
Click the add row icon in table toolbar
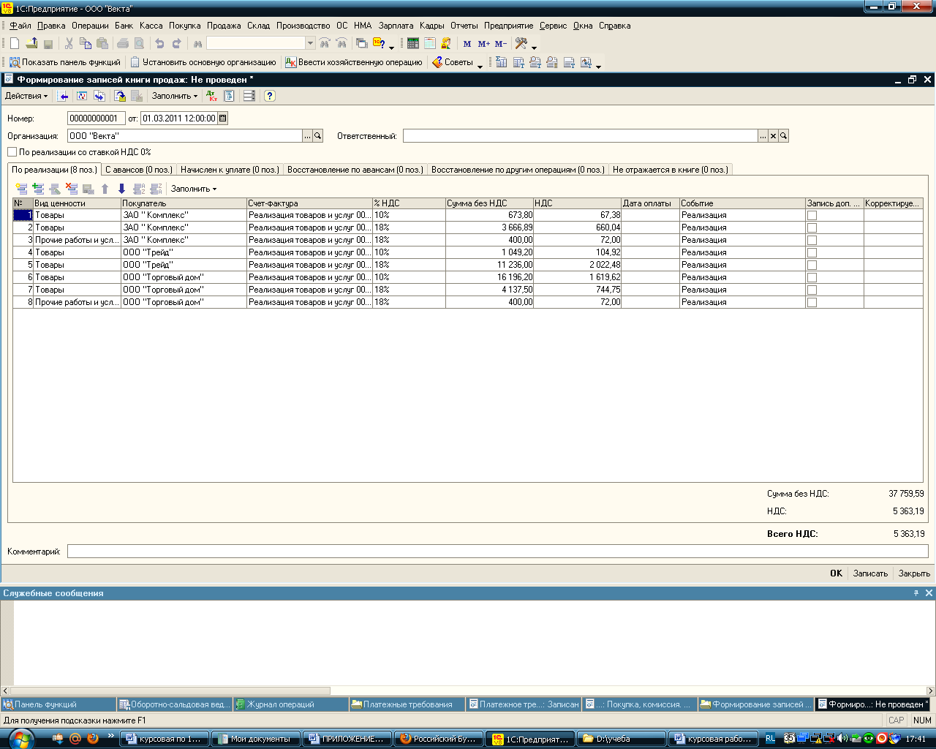click(21, 189)
